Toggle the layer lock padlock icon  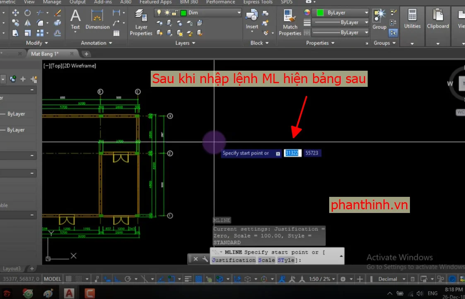[175, 13]
